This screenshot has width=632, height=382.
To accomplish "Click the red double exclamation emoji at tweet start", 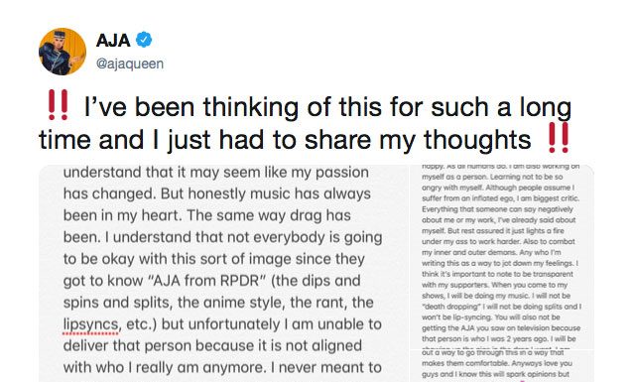I will tap(58, 105).
